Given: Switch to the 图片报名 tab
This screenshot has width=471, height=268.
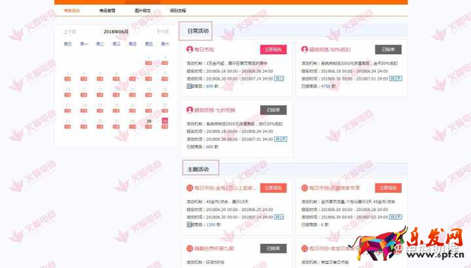Looking at the screenshot, I should (x=142, y=11).
